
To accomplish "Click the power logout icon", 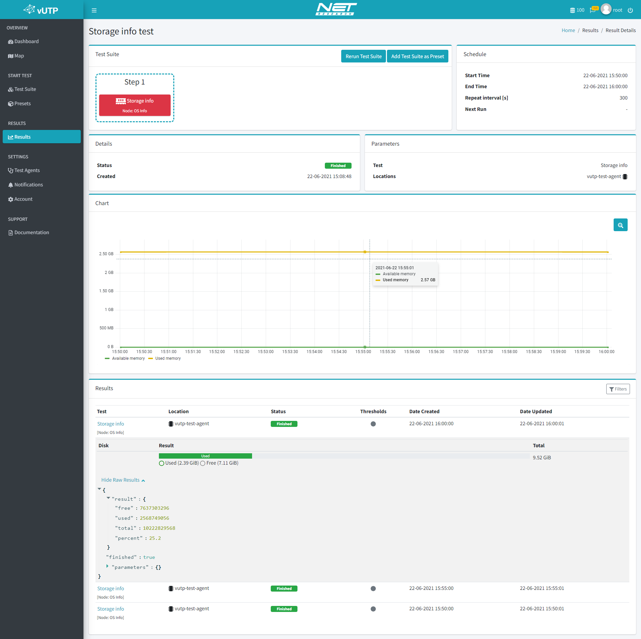I will click(x=630, y=10).
